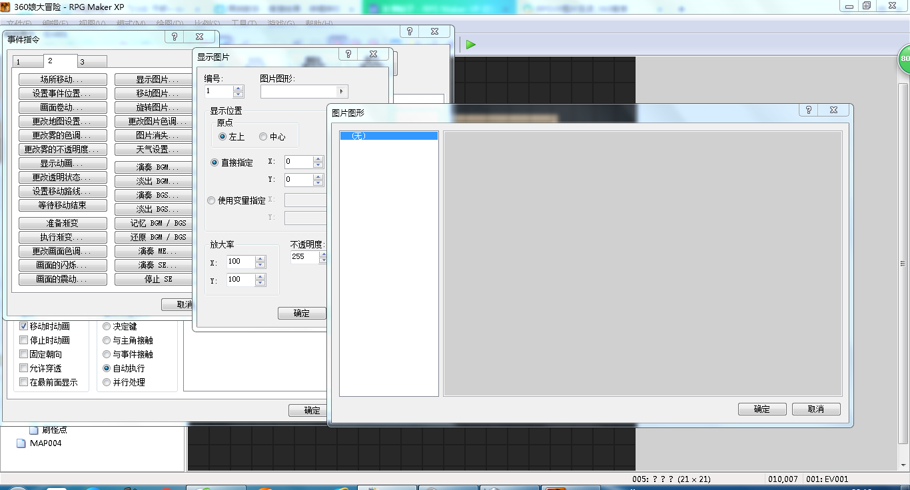Click the 停止 SE command button

tap(154, 280)
